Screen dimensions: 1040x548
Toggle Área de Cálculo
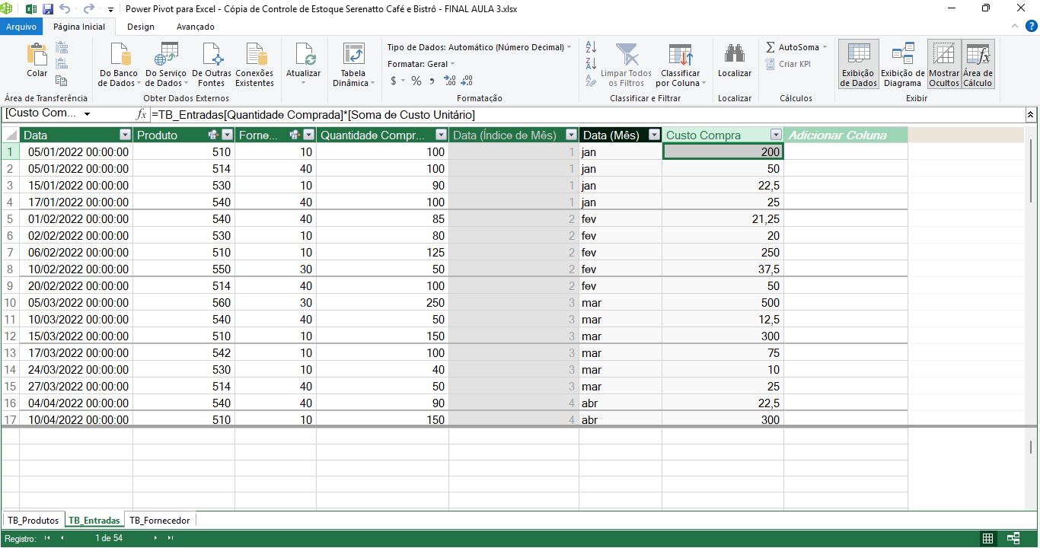tap(978, 65)
